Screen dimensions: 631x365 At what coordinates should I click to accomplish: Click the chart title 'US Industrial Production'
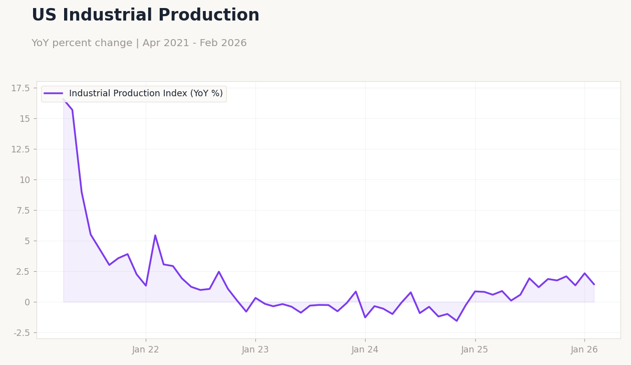click(x=145, y=16)
